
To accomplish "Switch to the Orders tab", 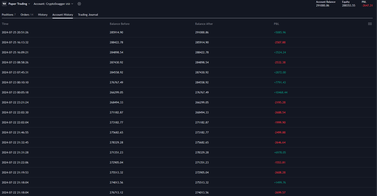I will pyautogui.click(x=27, y=14).
